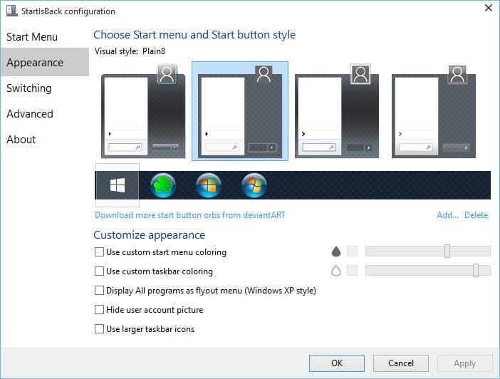Switch to the Switching section

click(45, 88)
